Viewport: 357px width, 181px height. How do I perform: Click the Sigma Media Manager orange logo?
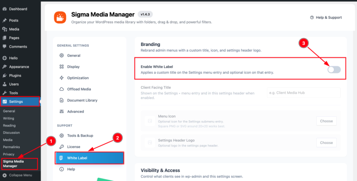pyautogui.click(x=60, y=17)
